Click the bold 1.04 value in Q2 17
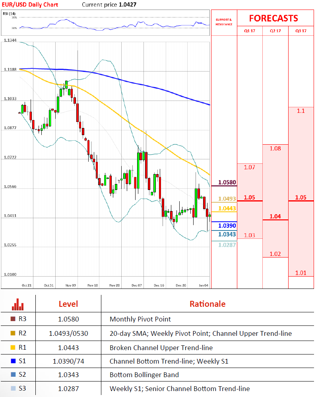 (x=275, y=217)
